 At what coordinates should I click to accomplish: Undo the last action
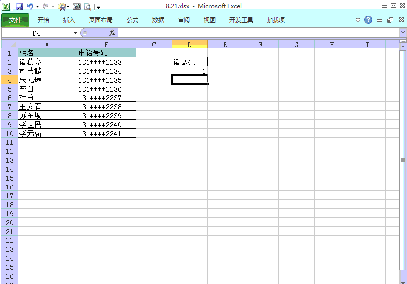(x=30, y=6)
